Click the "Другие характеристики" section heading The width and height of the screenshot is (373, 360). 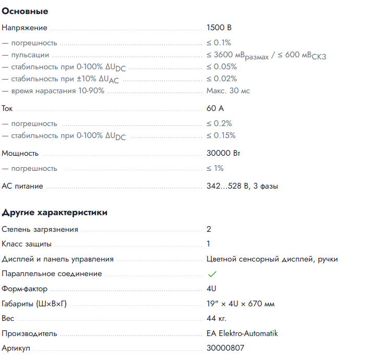[x=55, y=213]
